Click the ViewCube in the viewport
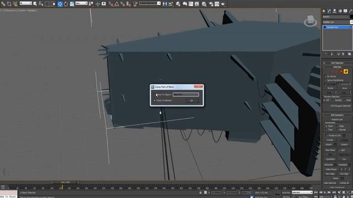The image size is (353, 198). (x=311, y=21)
